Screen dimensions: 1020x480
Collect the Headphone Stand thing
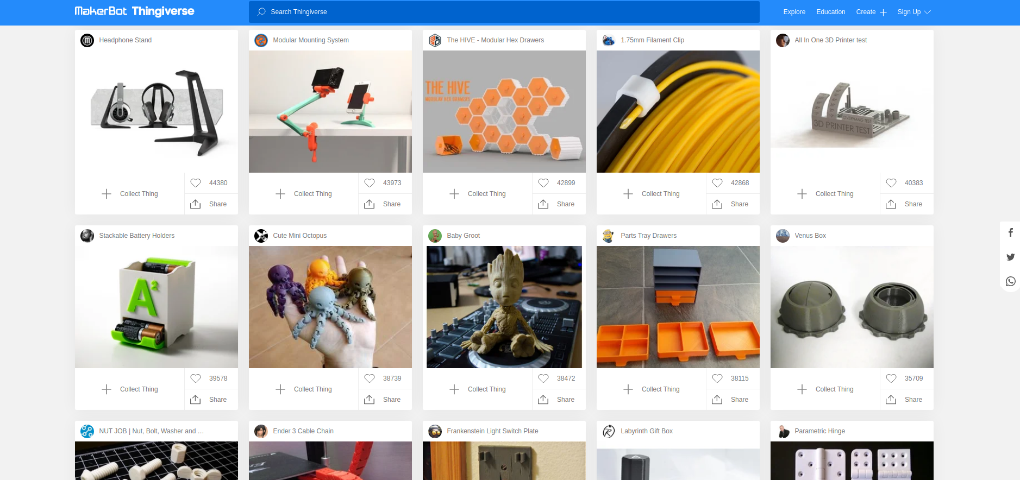pos(129,194)
